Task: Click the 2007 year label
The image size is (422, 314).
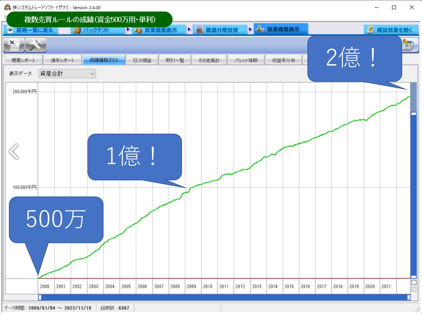Action: coord(159,286)
